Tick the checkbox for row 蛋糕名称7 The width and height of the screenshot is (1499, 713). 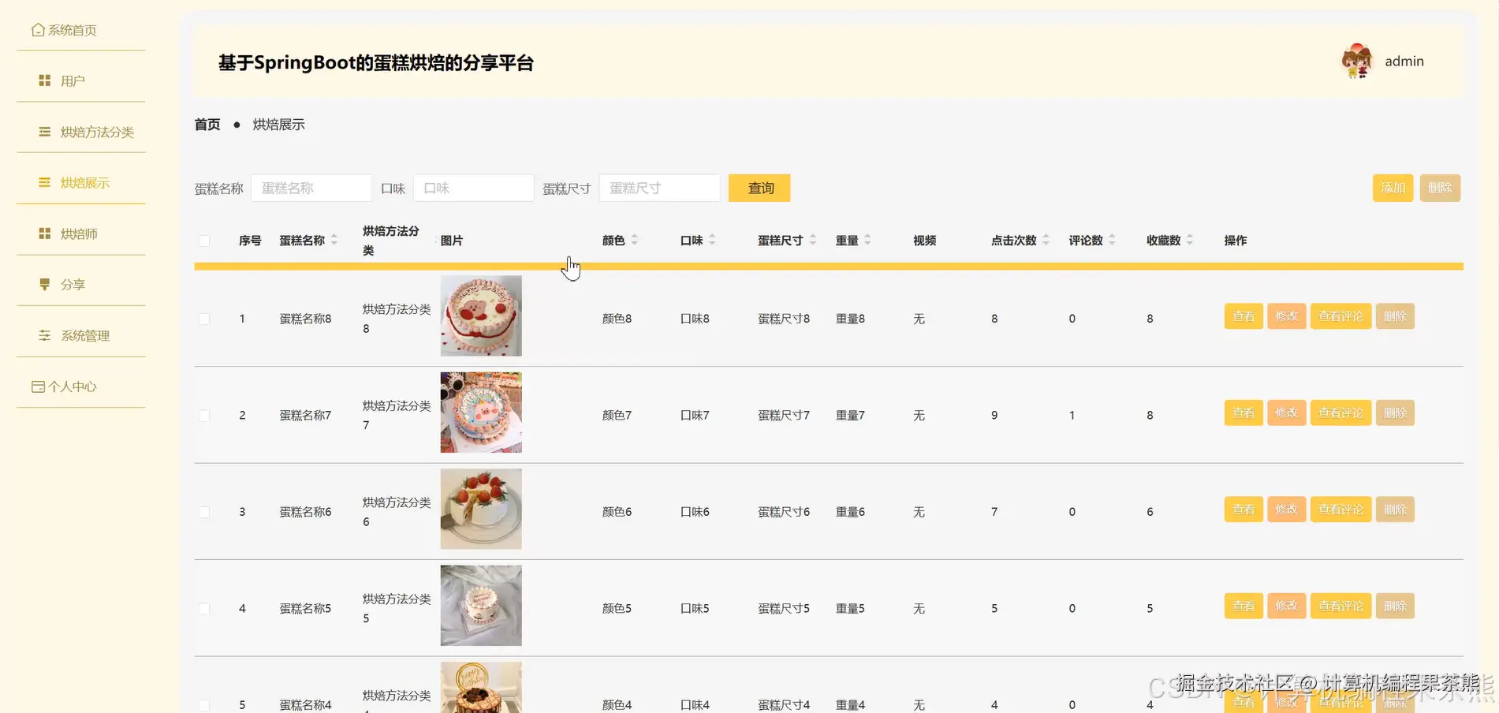(x=204, y=415)
